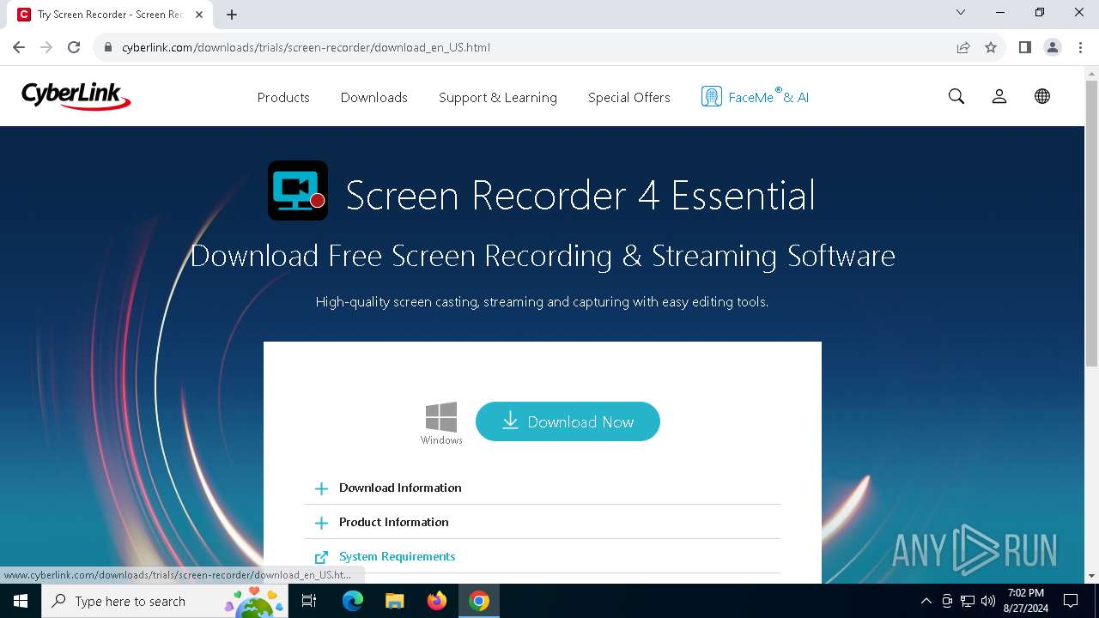Click the share page icon in address bar
1099x618 pixels.
963,47
